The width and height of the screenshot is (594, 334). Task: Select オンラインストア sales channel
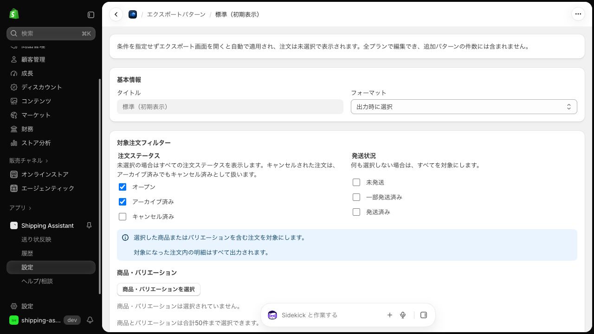pos(51,174)
